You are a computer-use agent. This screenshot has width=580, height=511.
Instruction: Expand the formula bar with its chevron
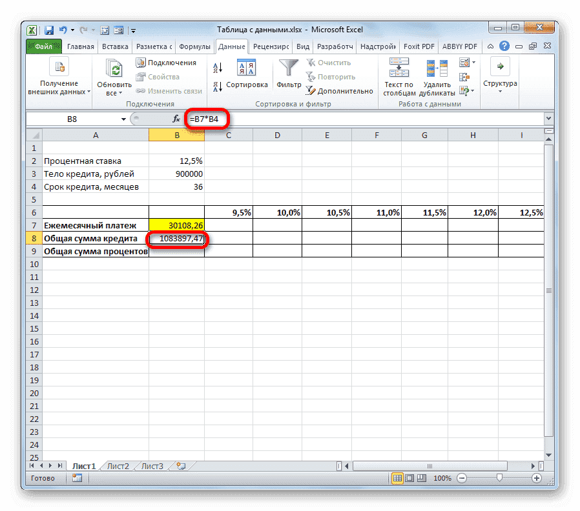[548, 119]
